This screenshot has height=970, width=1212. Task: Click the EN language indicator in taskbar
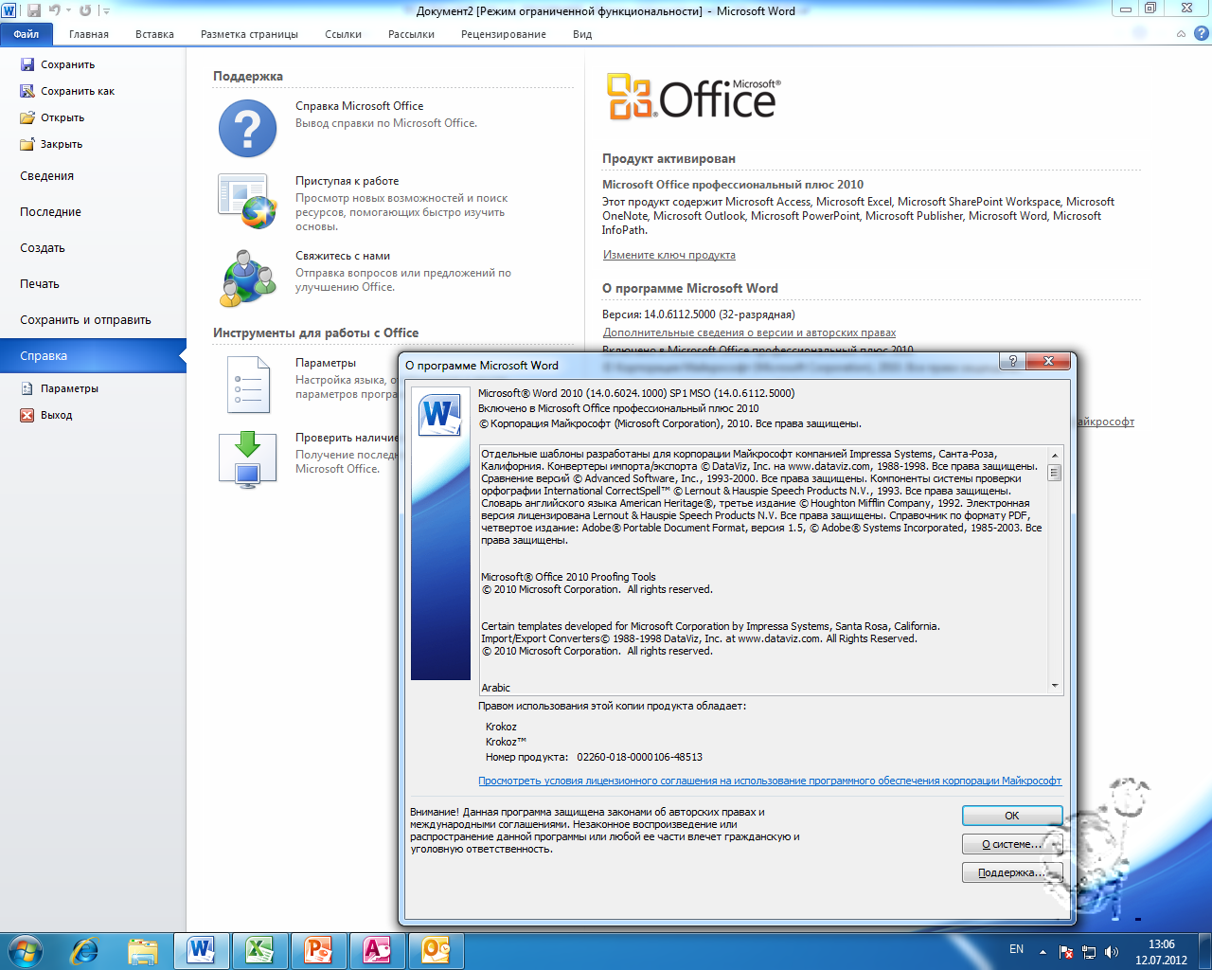pos(1016,949)
